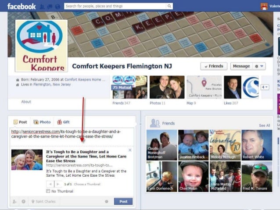Open messages icon in top bar
Viewport: 280px width, 210px height.
coord(50,7)
